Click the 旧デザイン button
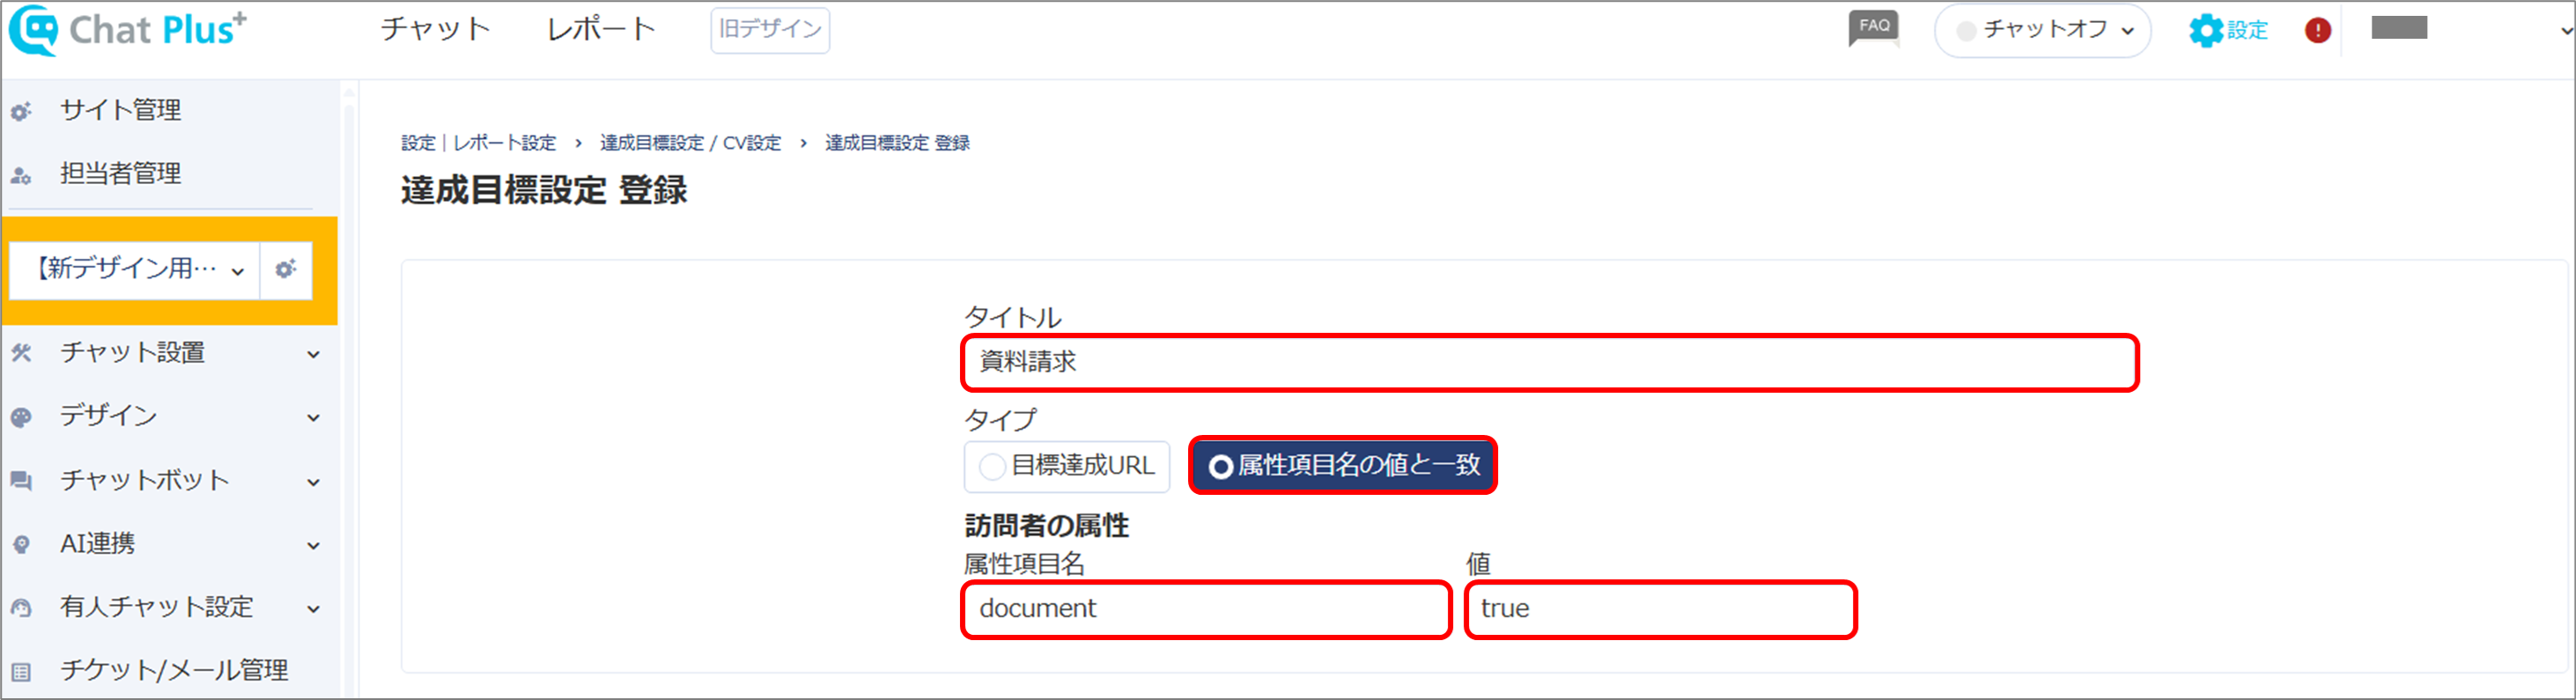The height and width of the screenshot is (700, 2576). pos(770,30)
